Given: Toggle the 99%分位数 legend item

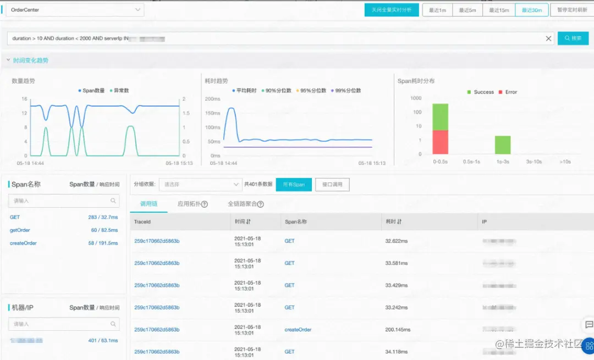Looking at the screenshot, I should (x=346, y=91).
